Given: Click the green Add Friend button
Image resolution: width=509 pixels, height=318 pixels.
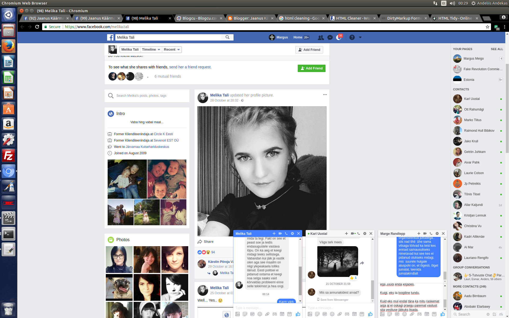Looking at the screenshot, I should (x=311, y=68).
